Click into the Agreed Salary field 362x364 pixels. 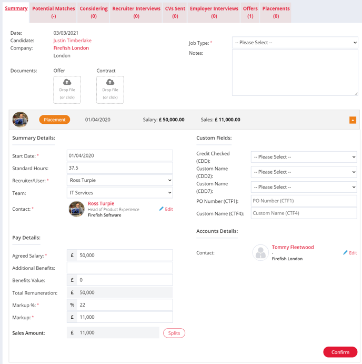click(x=124, y=255)
